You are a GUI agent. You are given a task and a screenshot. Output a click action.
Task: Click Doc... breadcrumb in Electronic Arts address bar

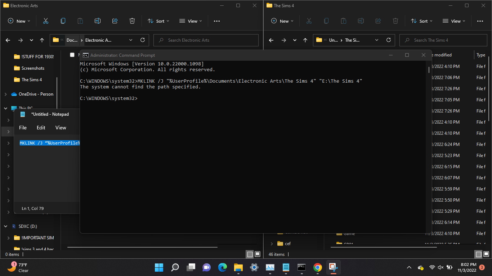pos(72,40)
